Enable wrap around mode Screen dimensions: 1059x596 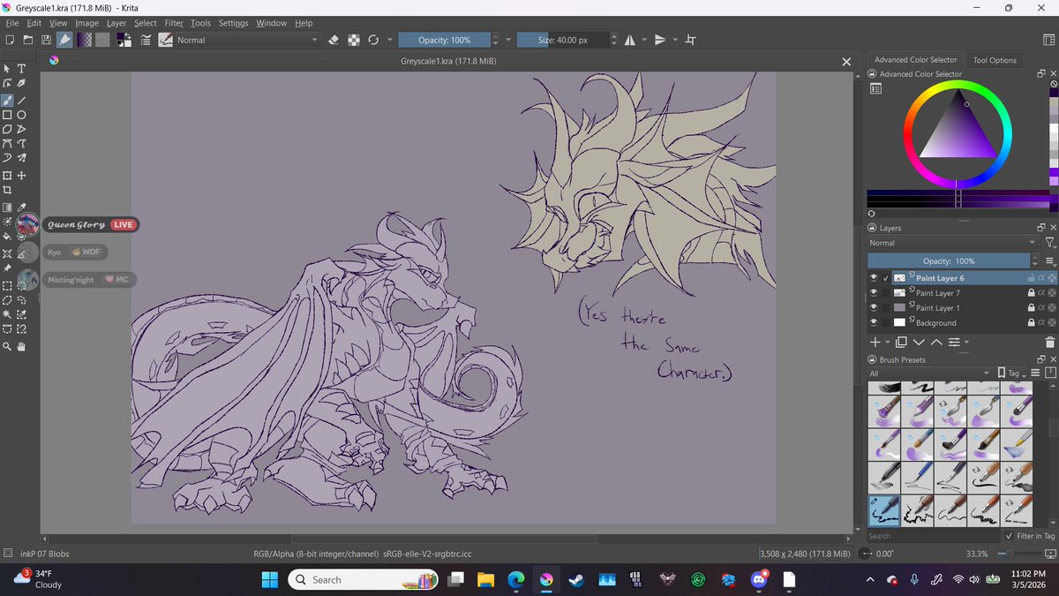[x=690, y=40]
